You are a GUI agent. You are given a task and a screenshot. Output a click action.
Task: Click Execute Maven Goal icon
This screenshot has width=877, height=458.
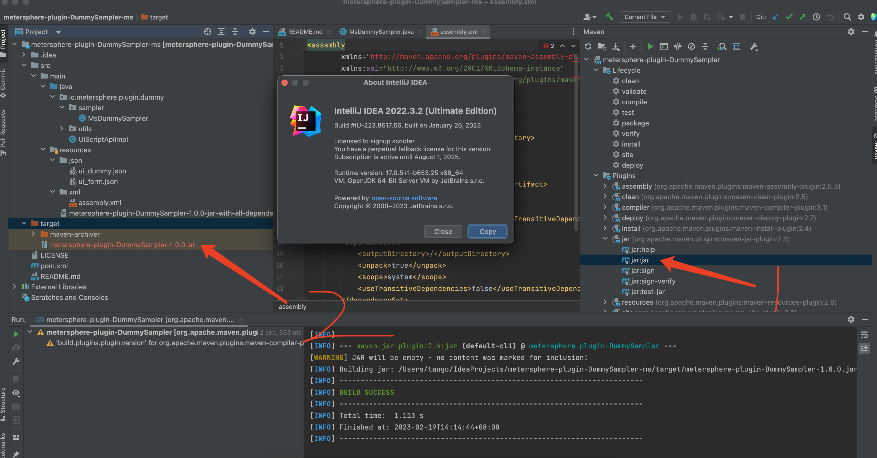pos(664,47)
